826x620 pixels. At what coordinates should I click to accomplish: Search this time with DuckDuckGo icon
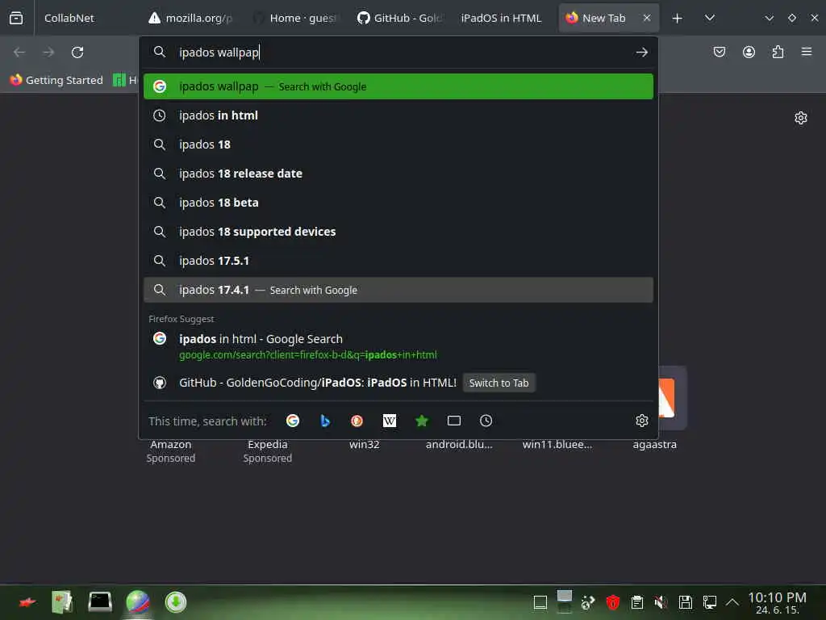point(357,421)
